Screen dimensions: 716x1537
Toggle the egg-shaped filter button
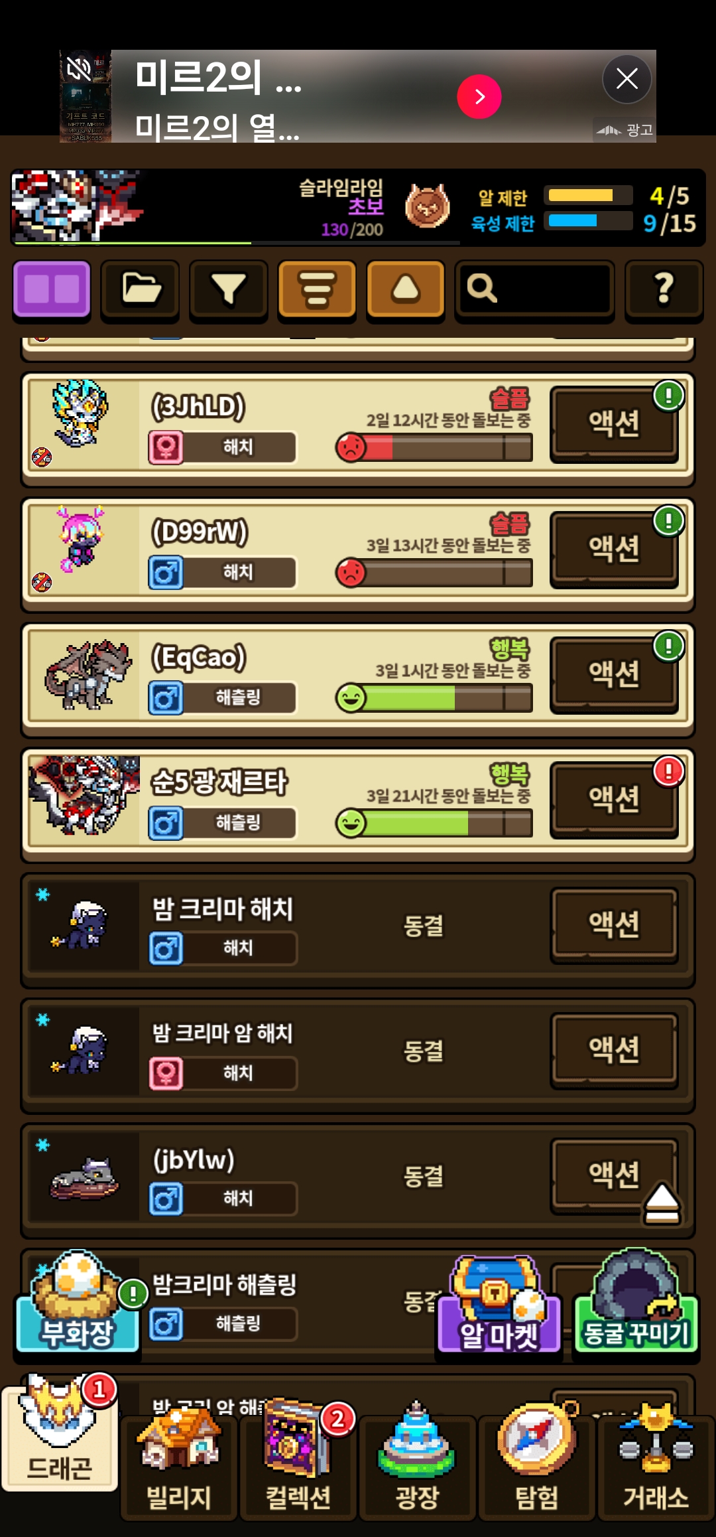click(406, 290)
